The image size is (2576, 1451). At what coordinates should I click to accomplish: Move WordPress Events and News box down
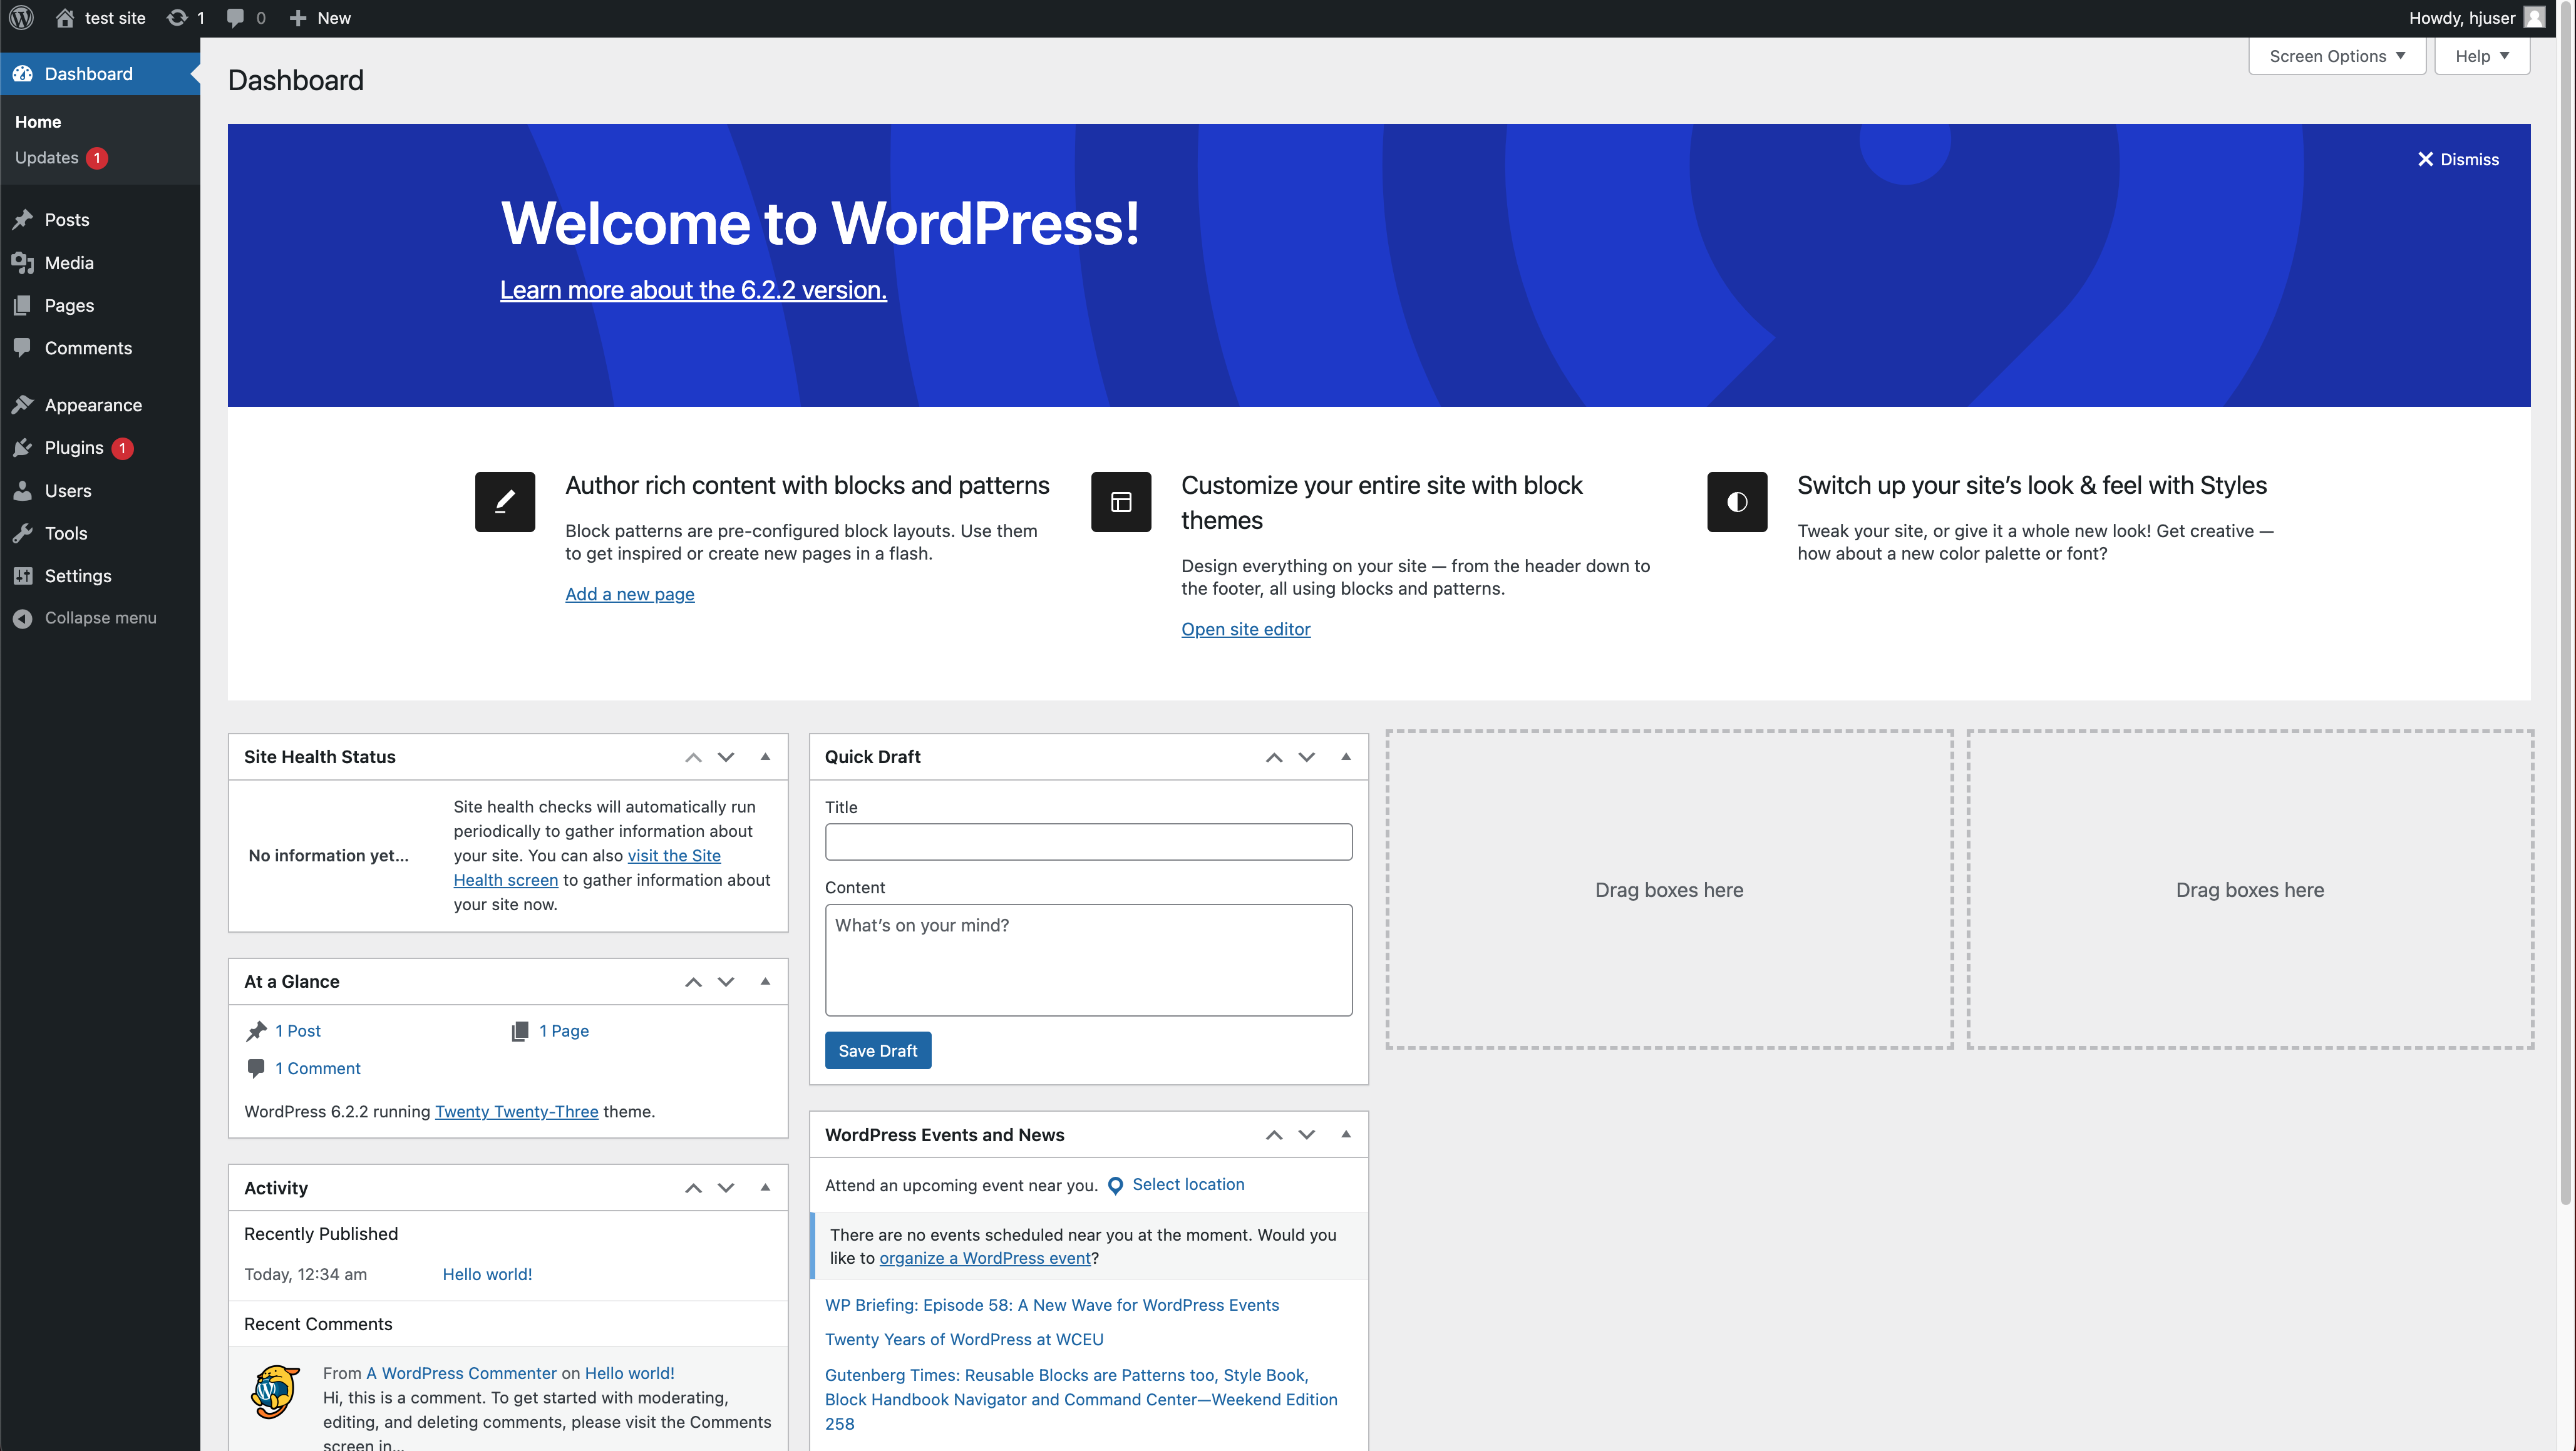[x=1307, y=1135]
